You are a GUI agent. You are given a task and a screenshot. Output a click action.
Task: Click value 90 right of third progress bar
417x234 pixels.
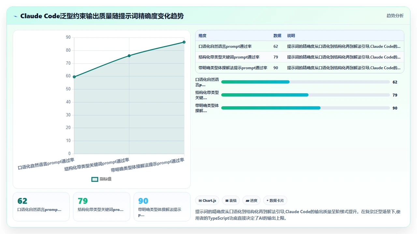click(x=395, y=108)
